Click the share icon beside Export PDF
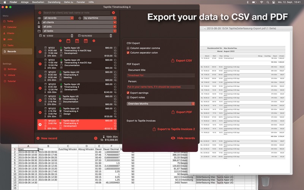This screenshot has height=190, width=304. click(173, 112)
